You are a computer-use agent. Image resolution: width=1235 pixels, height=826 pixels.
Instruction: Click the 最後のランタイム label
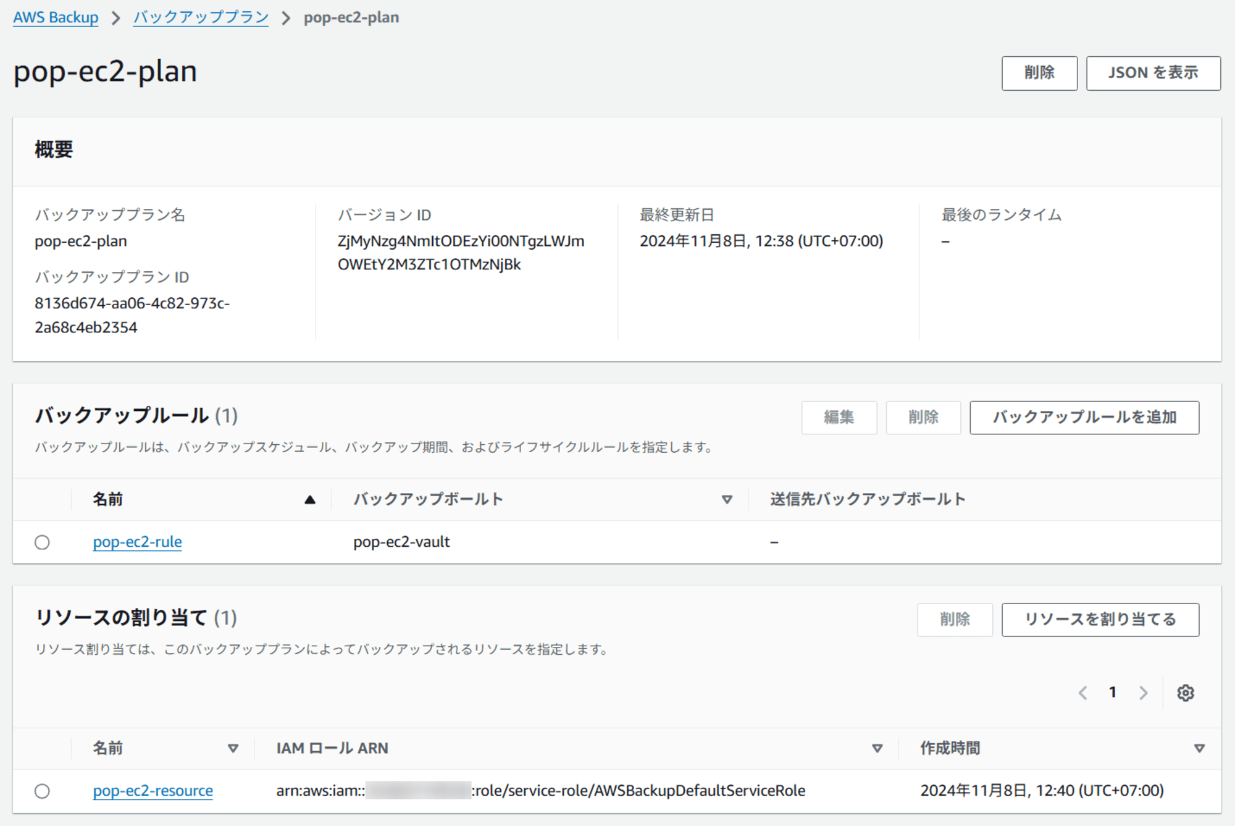(1001, 215)
